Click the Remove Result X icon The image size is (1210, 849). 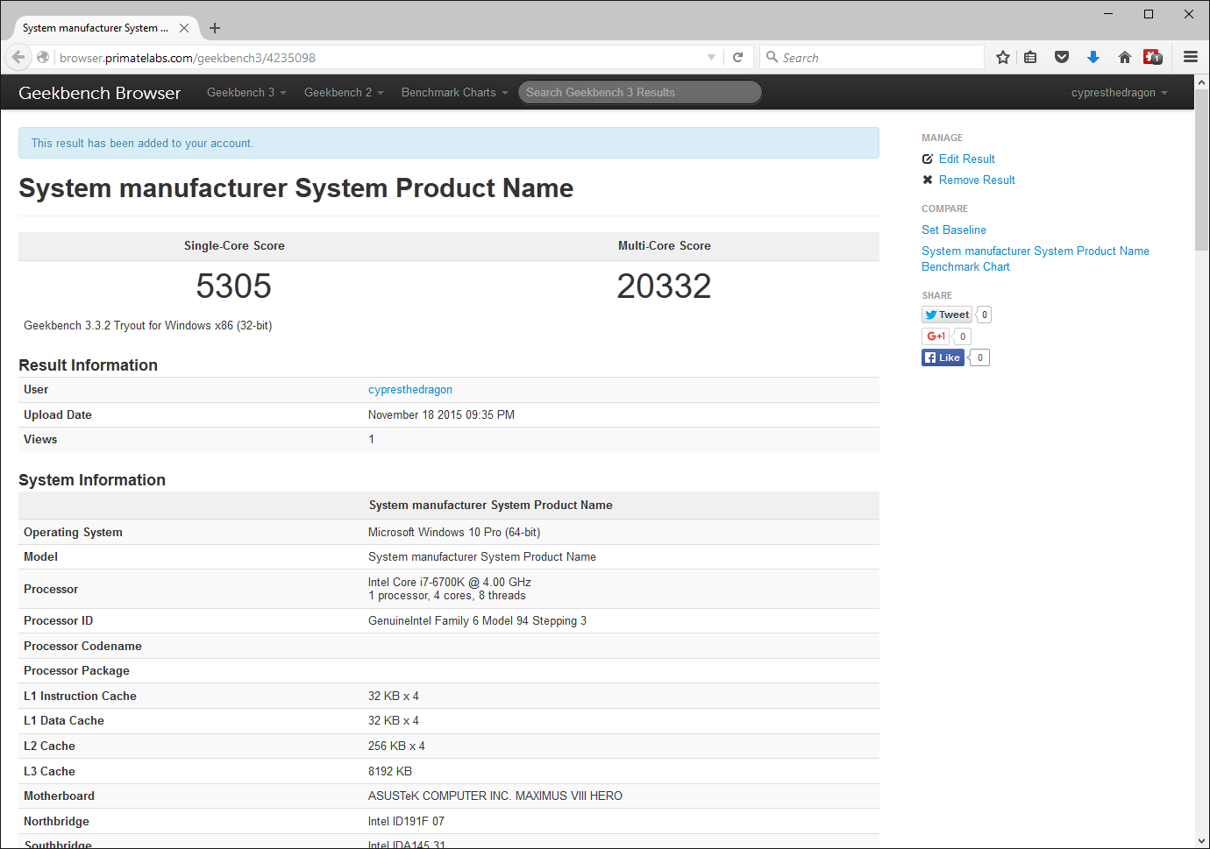pos(928,180)
